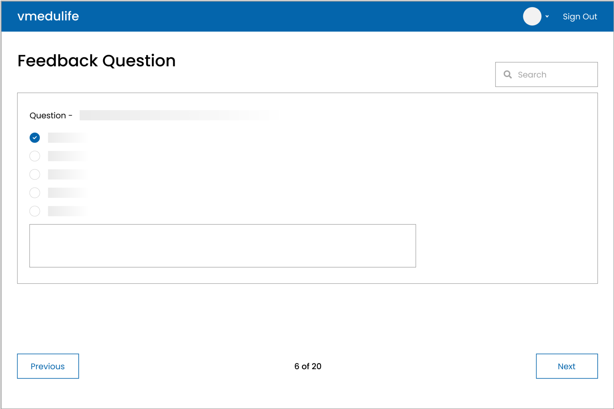This screenshot has height=409, width=614.
Task: Click the vmedulife logo
Action: (x=48, y=16)
